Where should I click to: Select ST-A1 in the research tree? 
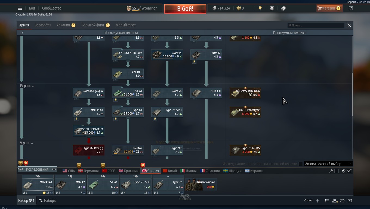pos(128,93)
